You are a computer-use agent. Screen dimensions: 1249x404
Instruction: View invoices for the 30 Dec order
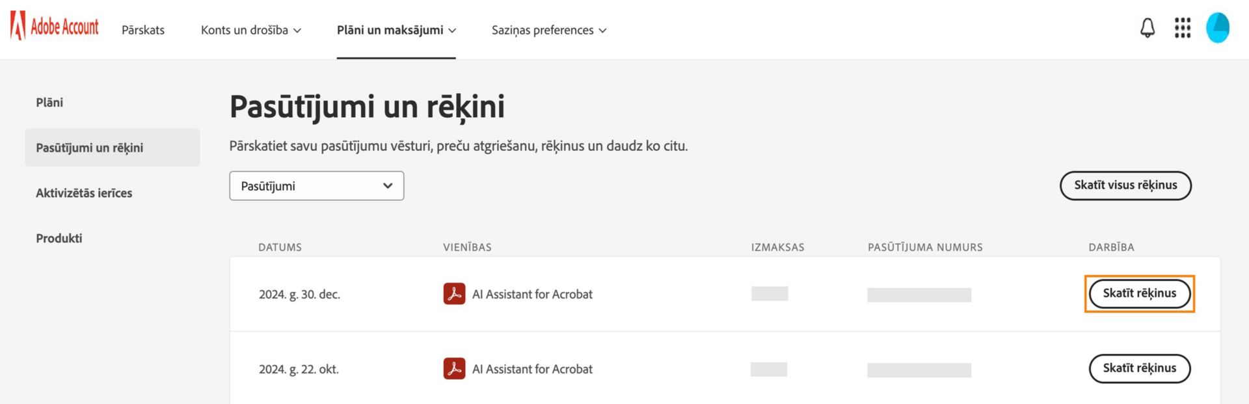[1139, 293]
